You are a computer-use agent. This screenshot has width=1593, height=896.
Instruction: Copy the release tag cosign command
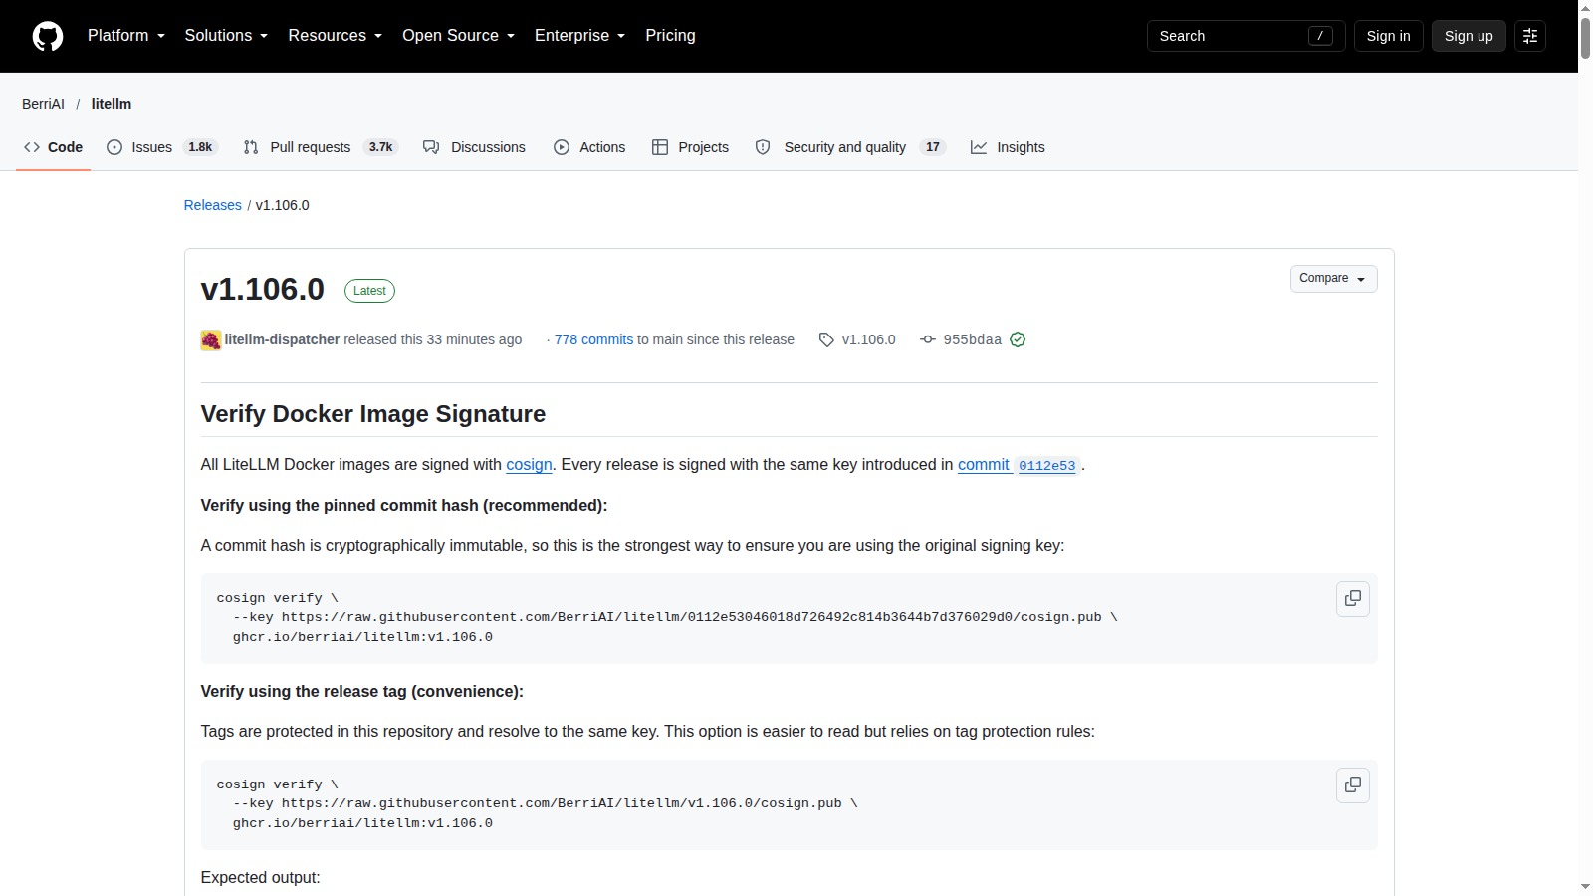point(1353,784)
